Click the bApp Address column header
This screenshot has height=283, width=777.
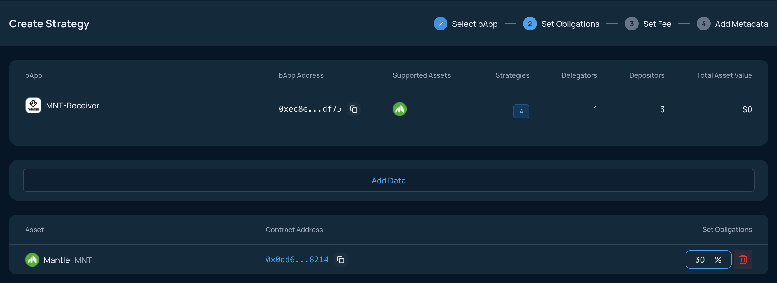click(301, 75)
